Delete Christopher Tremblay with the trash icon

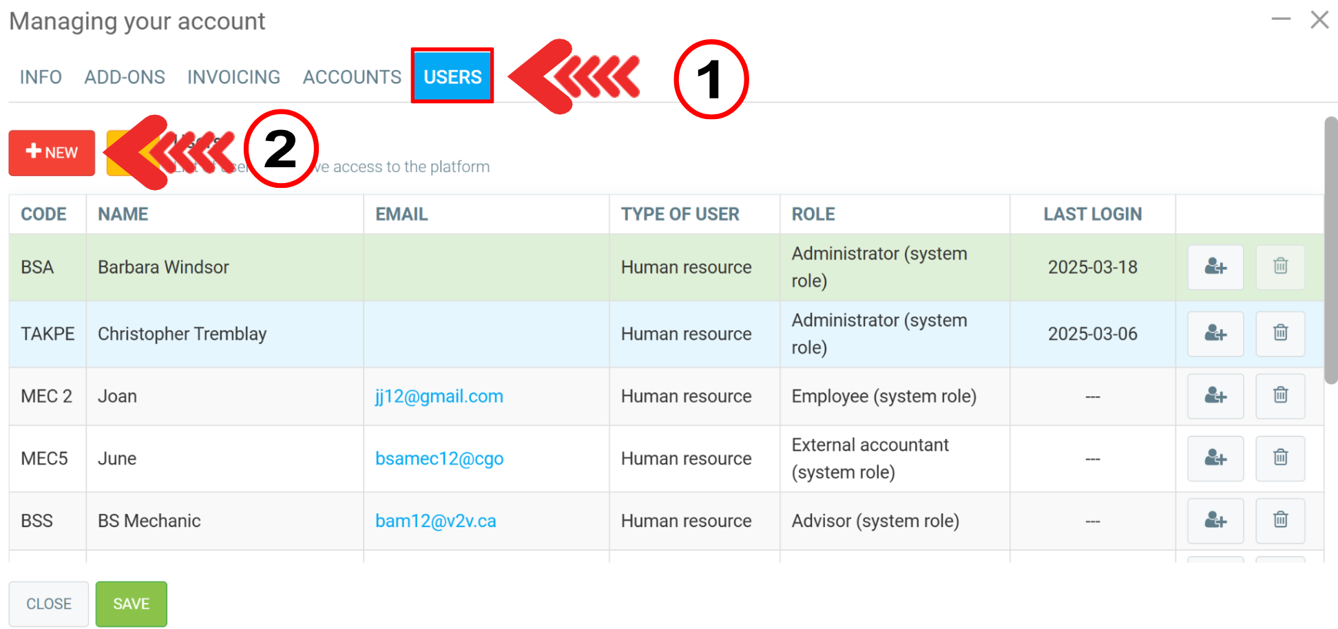pos(1280,334)
